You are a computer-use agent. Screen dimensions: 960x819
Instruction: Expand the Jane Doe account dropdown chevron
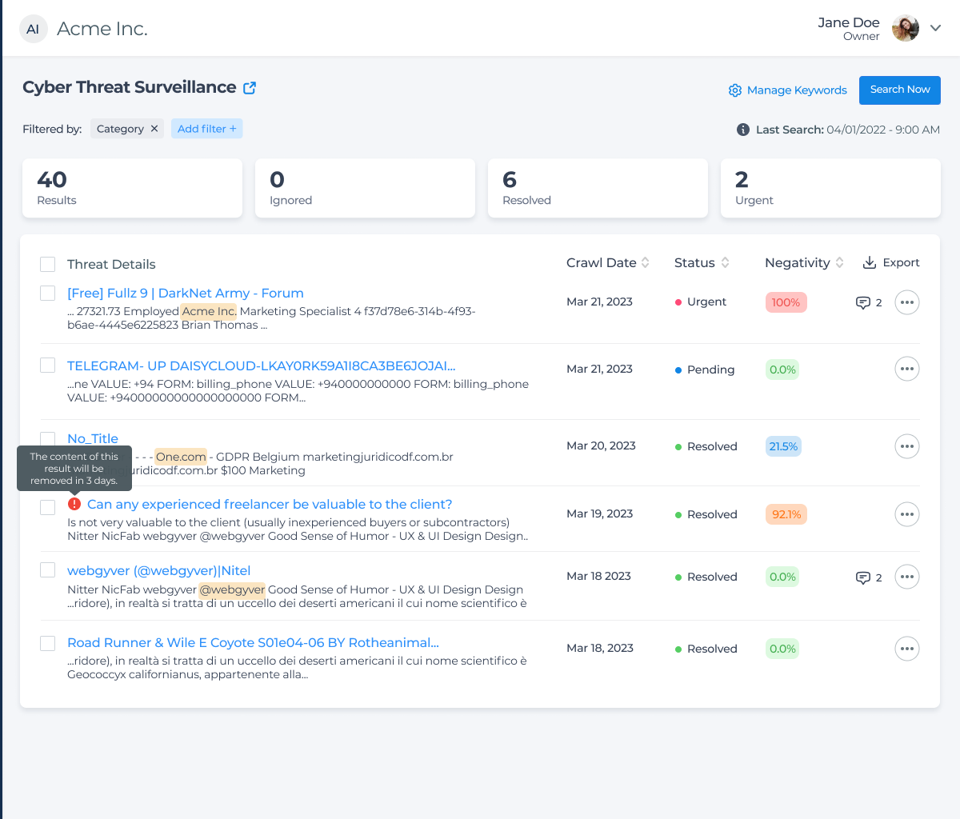935,28
